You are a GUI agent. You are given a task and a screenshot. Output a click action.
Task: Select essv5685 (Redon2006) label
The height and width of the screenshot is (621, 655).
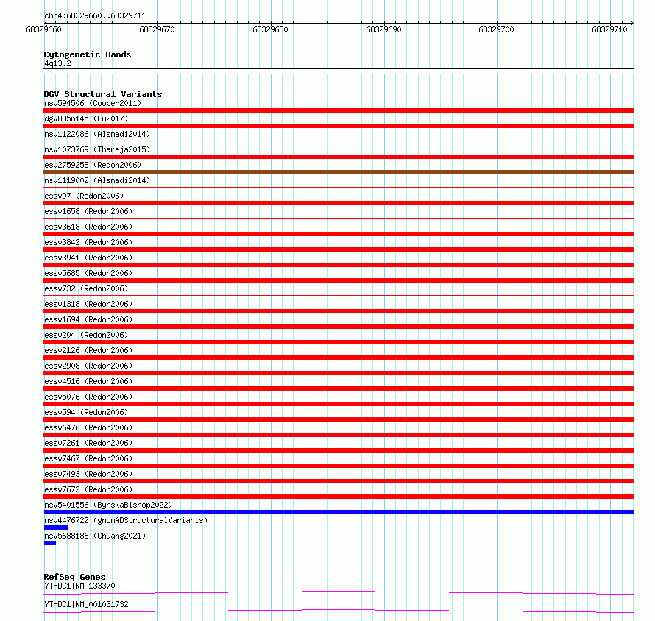pyautogui.click(x=88, y=273)
